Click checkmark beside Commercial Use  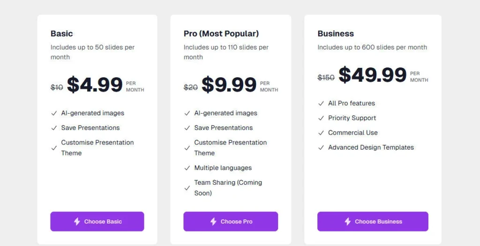321,133
